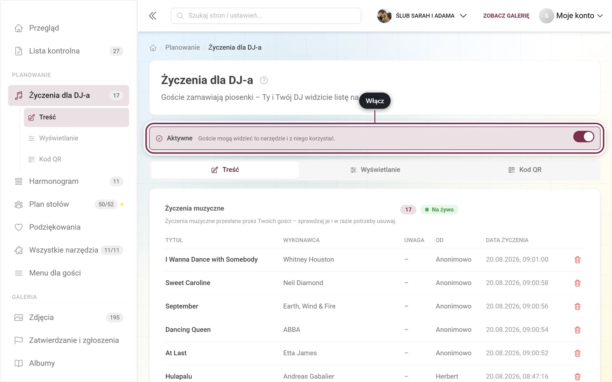
Task: Open Wszystkie narzędzia in the sidebar
Action: tap(68, 250)
